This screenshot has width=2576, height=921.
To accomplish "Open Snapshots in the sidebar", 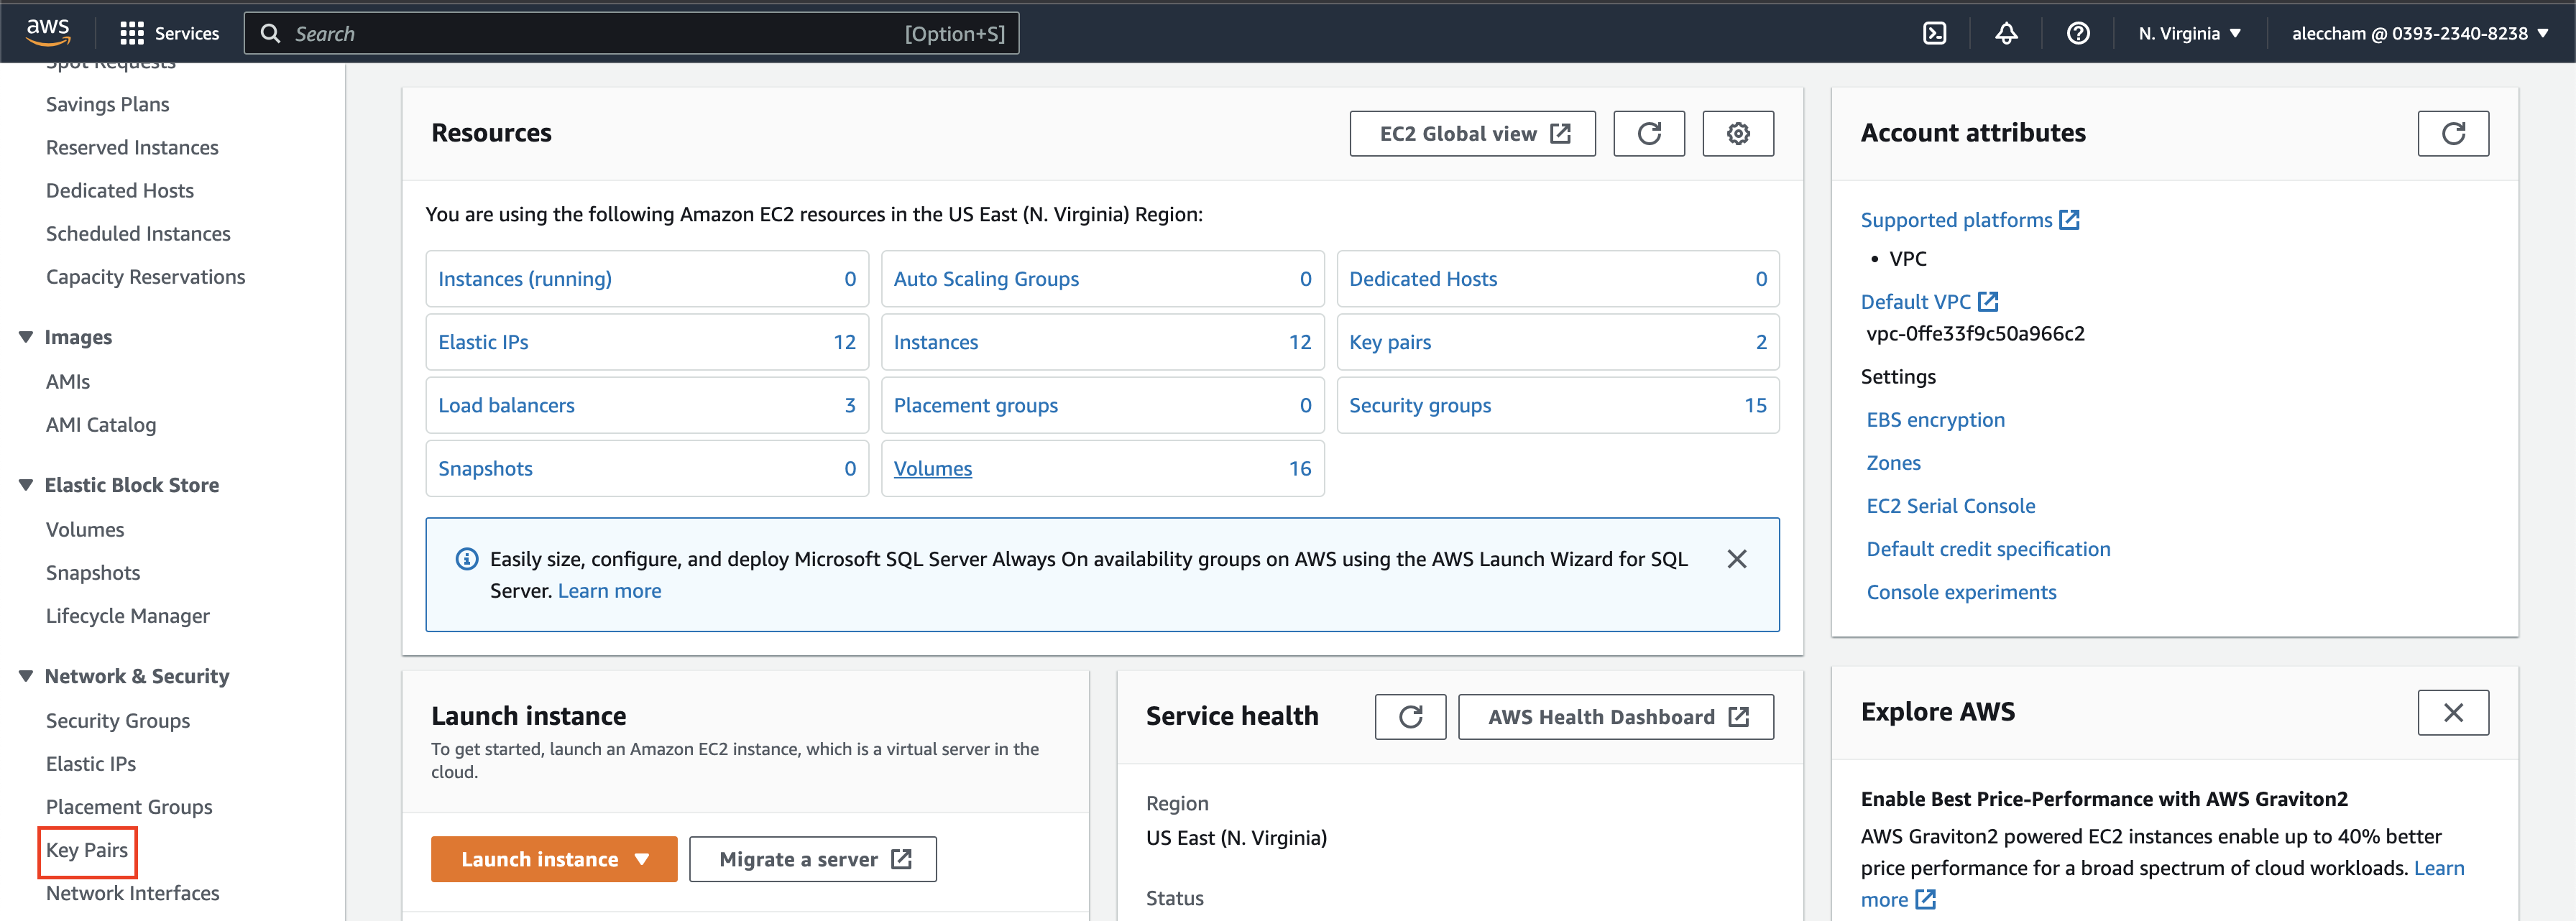I will (x=93, y=573).
